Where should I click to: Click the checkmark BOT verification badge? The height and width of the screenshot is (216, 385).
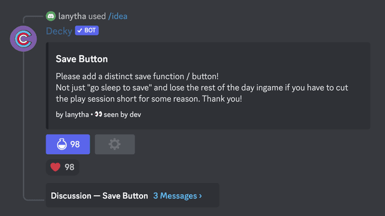(87, 31)
